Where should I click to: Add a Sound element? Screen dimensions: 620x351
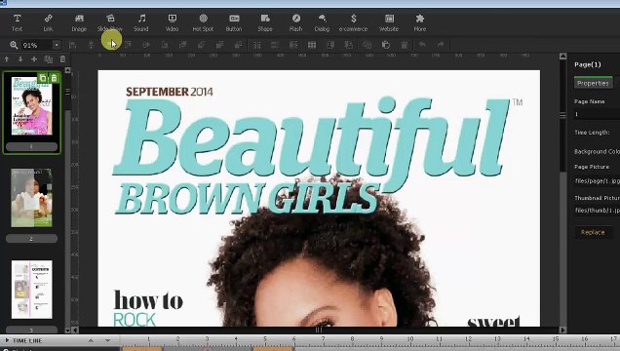141,23
